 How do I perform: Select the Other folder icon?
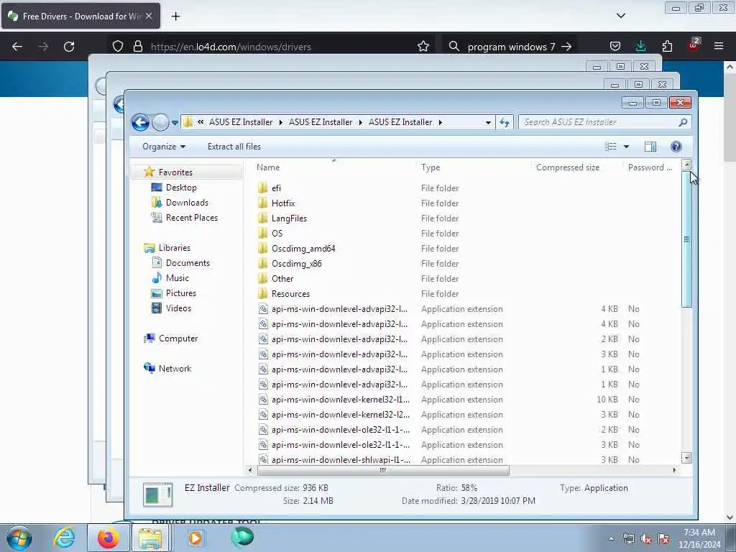pos(263,278)
